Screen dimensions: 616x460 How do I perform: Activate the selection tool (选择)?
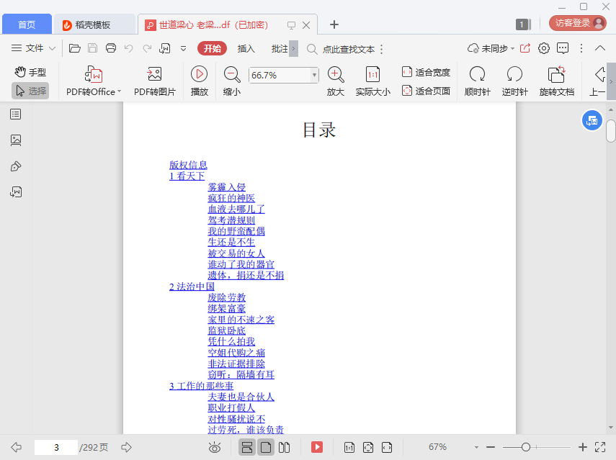(x=30, y=91)
